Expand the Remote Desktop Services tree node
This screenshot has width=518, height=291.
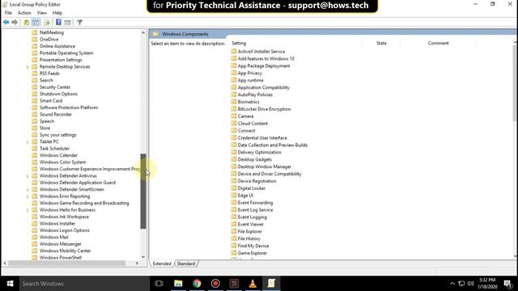[28, 67]
